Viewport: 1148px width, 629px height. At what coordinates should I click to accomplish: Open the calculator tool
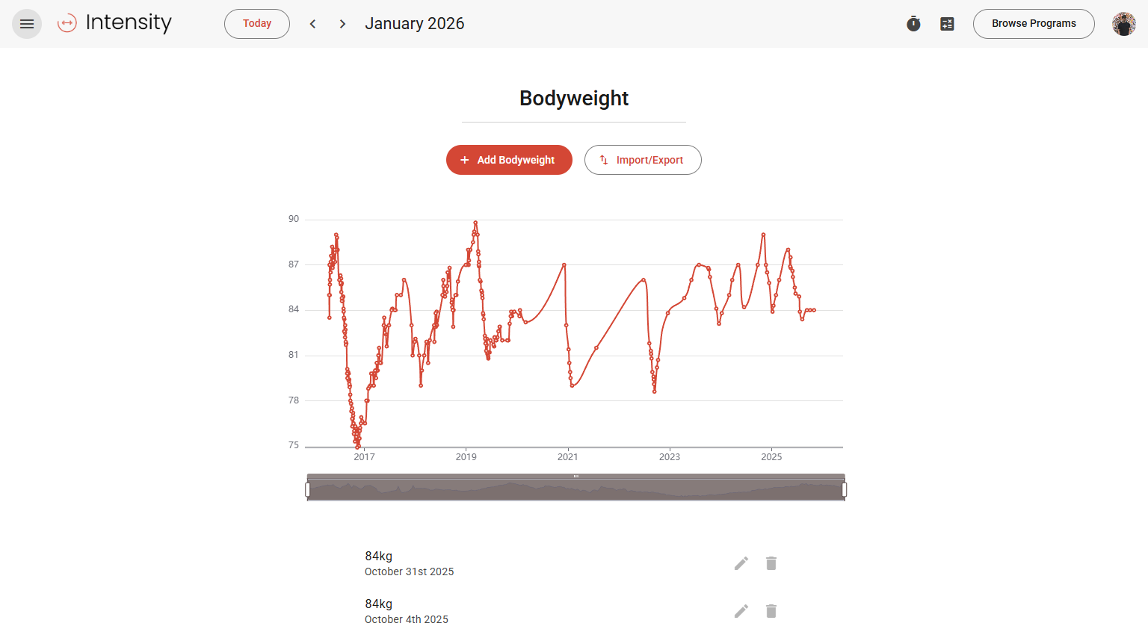pos(947,24)
